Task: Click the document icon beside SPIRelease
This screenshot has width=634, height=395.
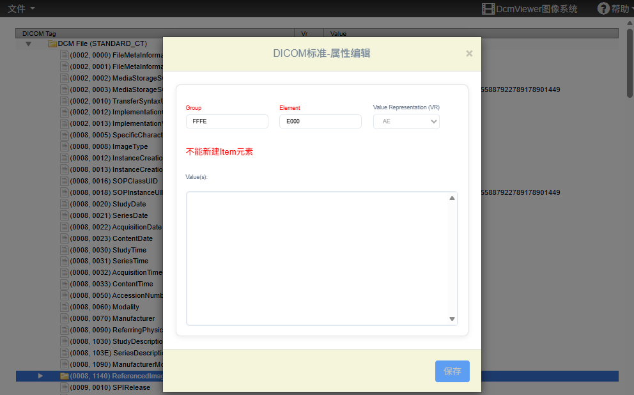Action: point(64,387)
